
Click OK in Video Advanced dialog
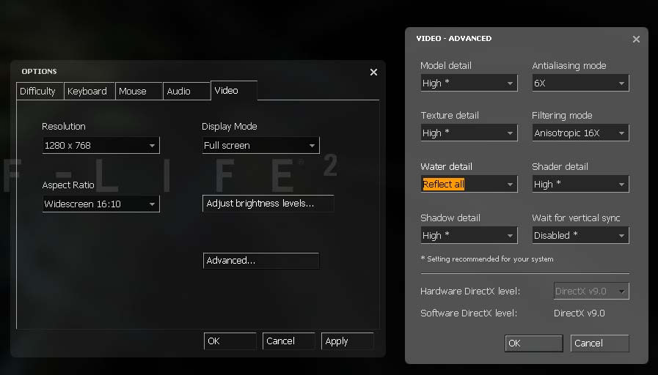pyautogui.click(x=534, y=344)
